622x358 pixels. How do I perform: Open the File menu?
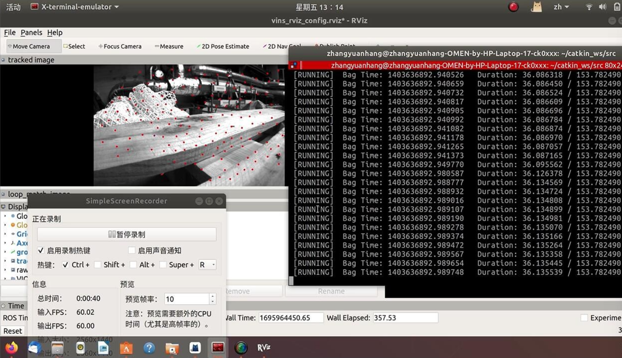tap(10, 33)
